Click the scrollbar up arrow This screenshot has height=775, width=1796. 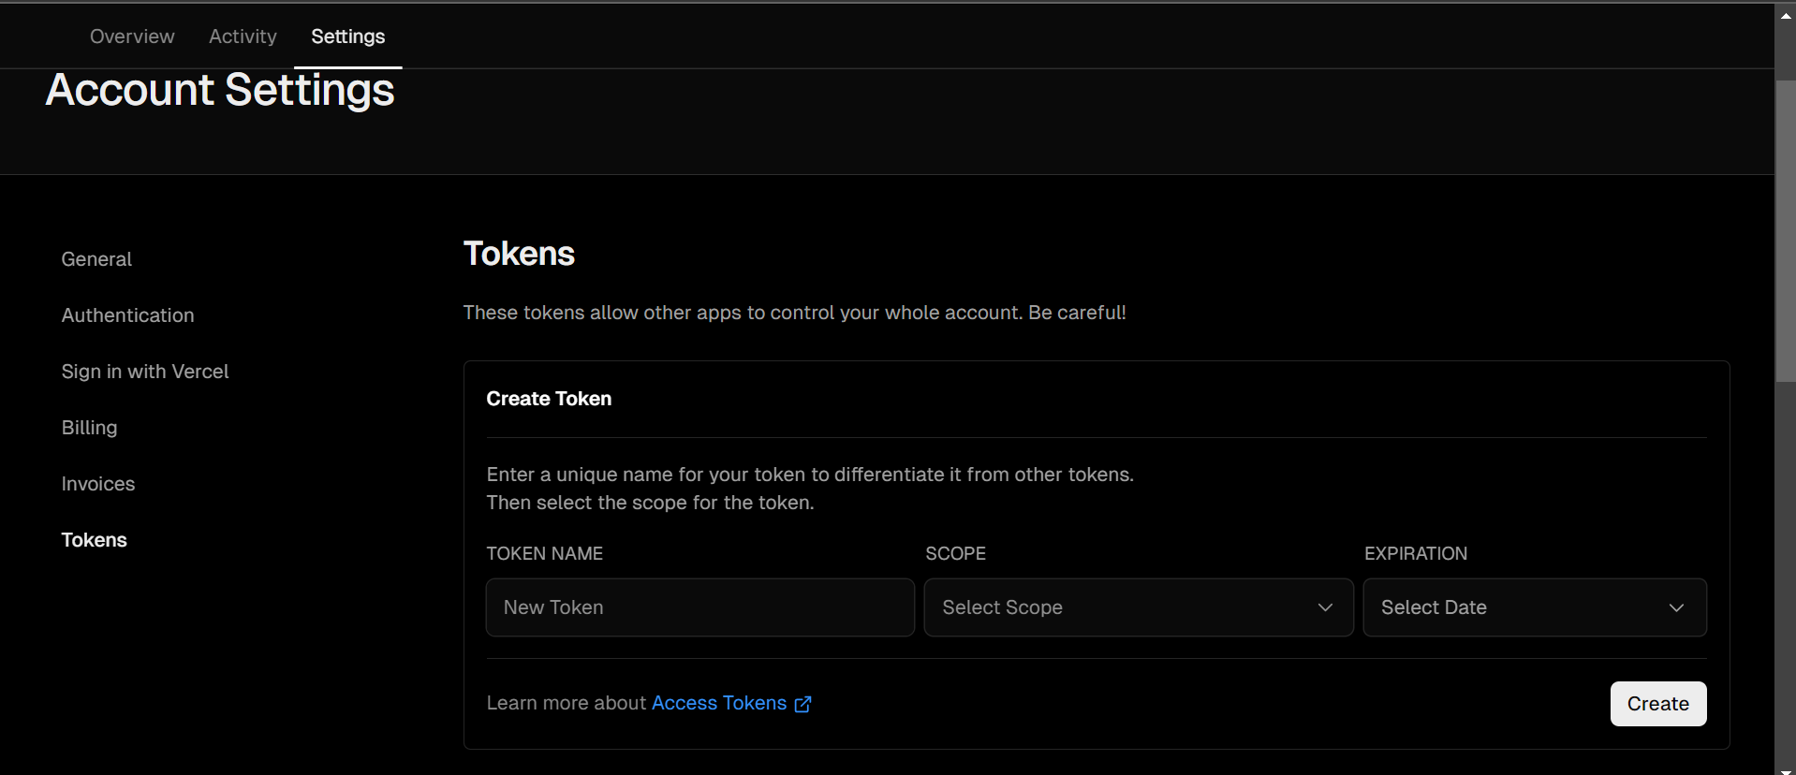tap(1786, 15)
